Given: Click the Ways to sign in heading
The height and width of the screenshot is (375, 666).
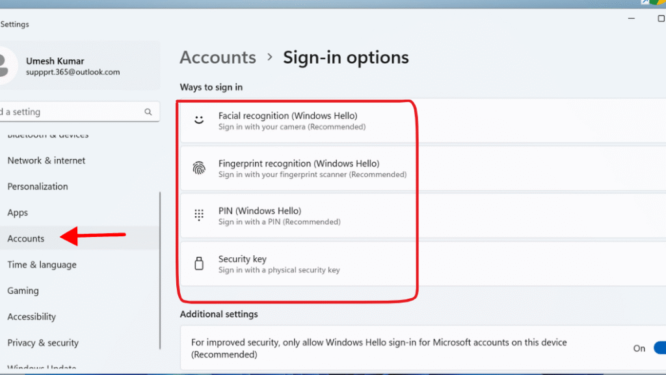Looking at the screenshot, I should pos(211,87).
